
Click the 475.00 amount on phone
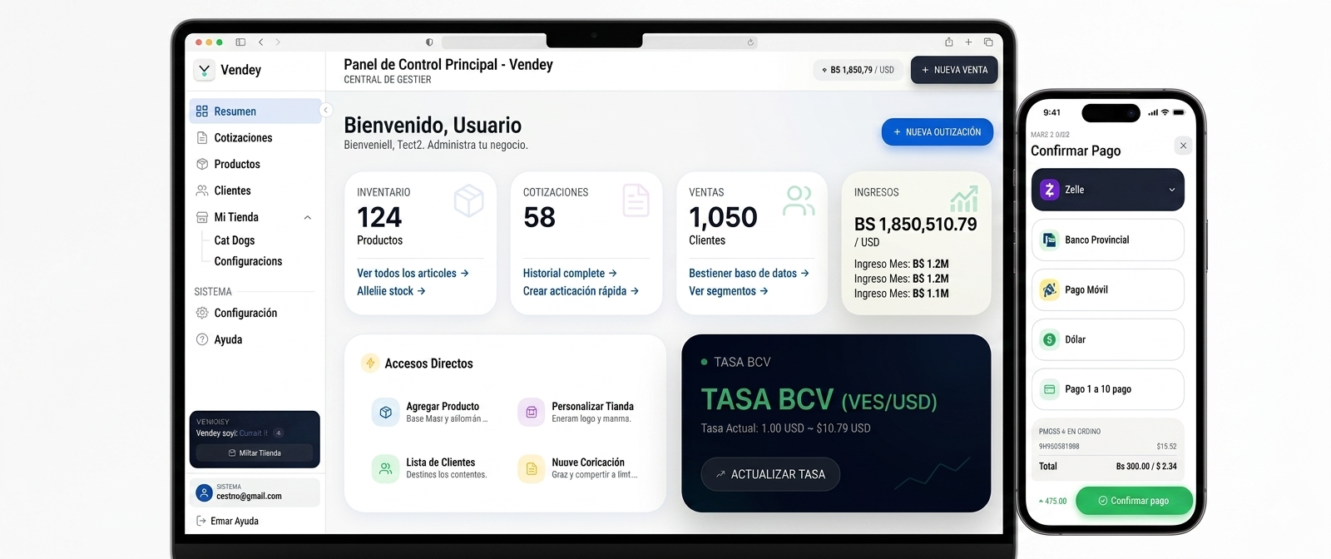1053,502
